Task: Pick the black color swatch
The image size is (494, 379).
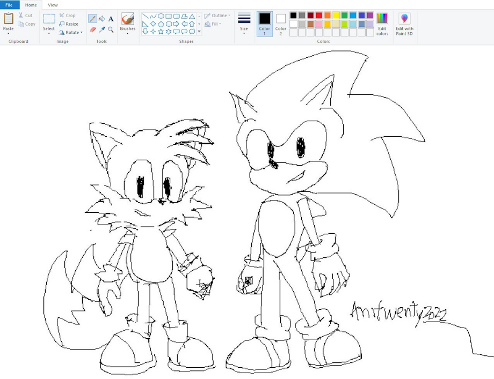Action: [x=293, y=16]
